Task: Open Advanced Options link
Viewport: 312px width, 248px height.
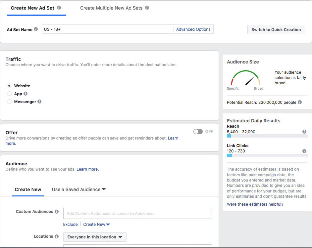Action: (193, 29)
